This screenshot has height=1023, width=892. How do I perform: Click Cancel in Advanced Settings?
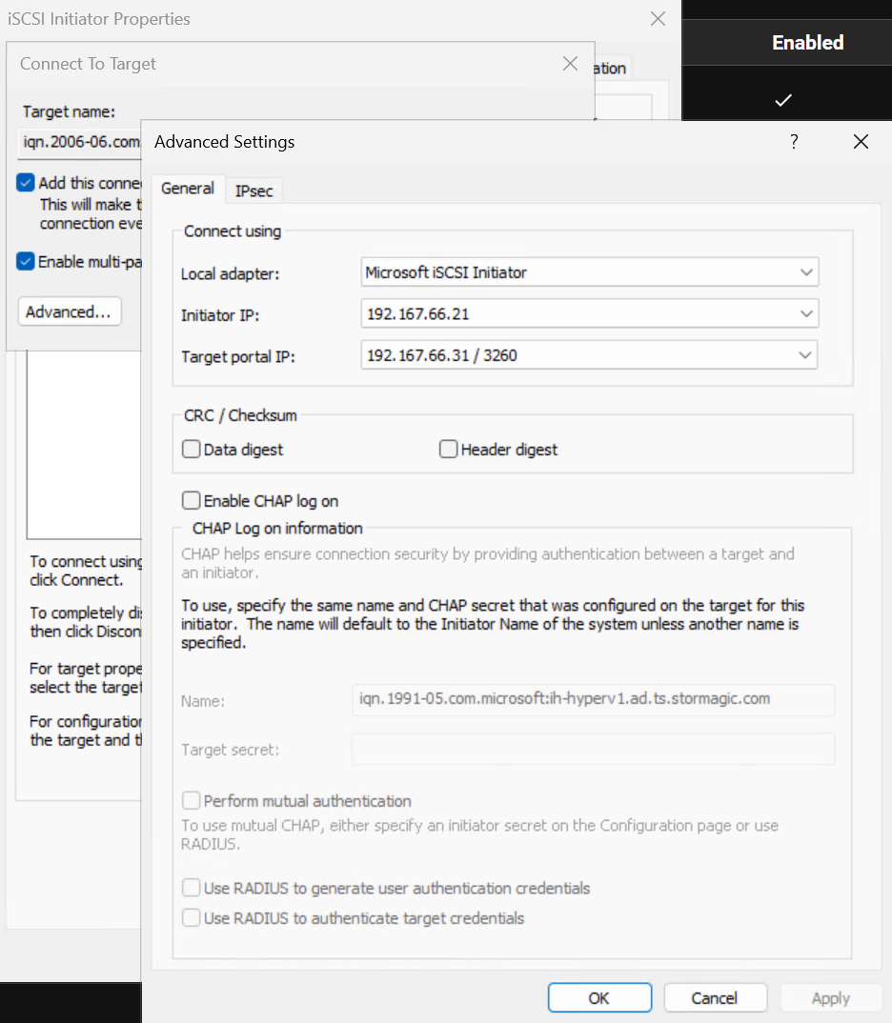click(x=715, y=997)
